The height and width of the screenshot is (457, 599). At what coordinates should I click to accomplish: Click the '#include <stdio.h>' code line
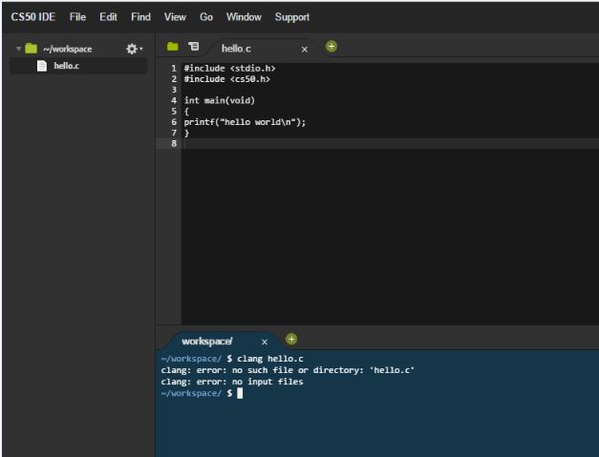(x=229, y=69)
